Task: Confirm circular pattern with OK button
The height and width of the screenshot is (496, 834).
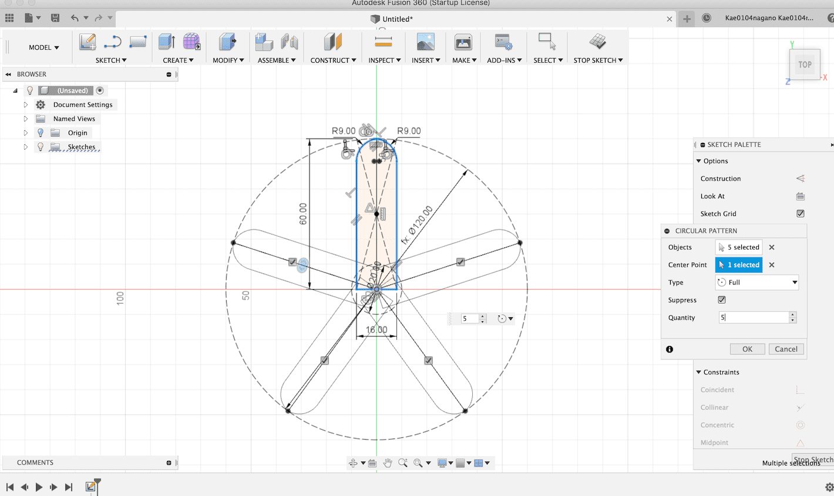Action: pos(747,349)
